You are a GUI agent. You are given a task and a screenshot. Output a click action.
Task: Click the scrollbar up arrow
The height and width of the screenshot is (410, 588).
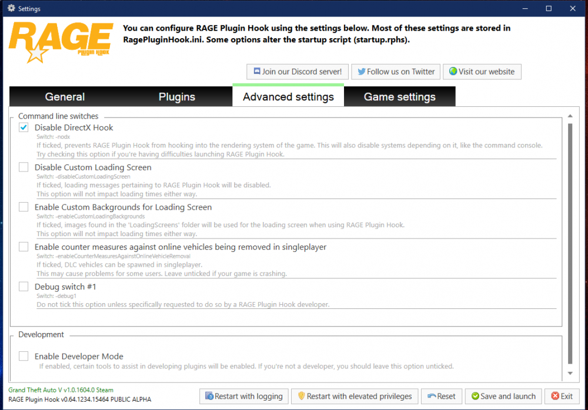570,116
